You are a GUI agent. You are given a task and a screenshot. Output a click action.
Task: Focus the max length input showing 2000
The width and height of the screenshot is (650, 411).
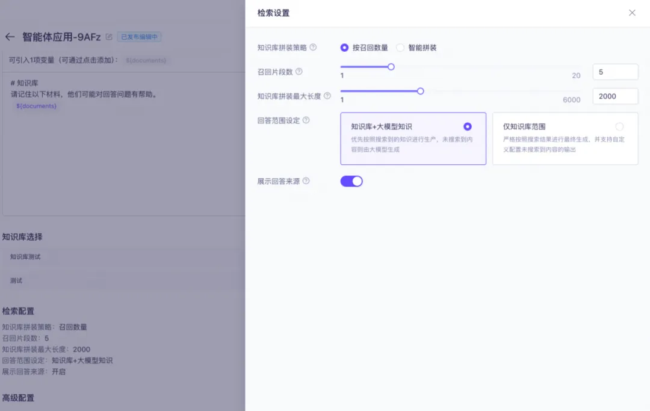(615, 96)
